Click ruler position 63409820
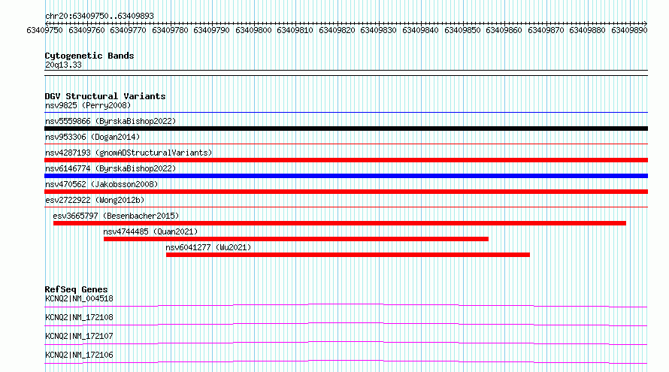This screenshot has height=372, width=669. coord(337,30)
